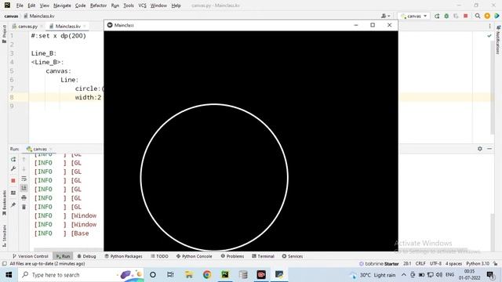Open the Structure side tool window
Image resolution: width=502 pixels, height=282 pixels.
pos(4,236)
